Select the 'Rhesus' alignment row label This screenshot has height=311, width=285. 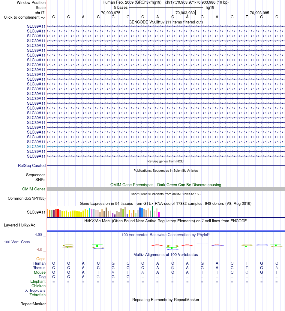[x=39, y=268]
